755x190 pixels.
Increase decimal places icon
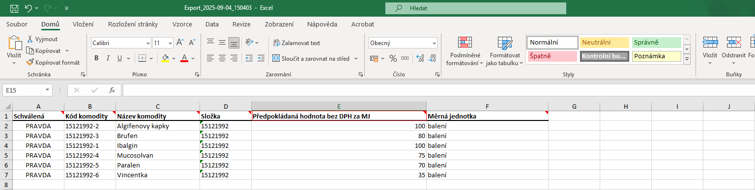click(420, 58)
